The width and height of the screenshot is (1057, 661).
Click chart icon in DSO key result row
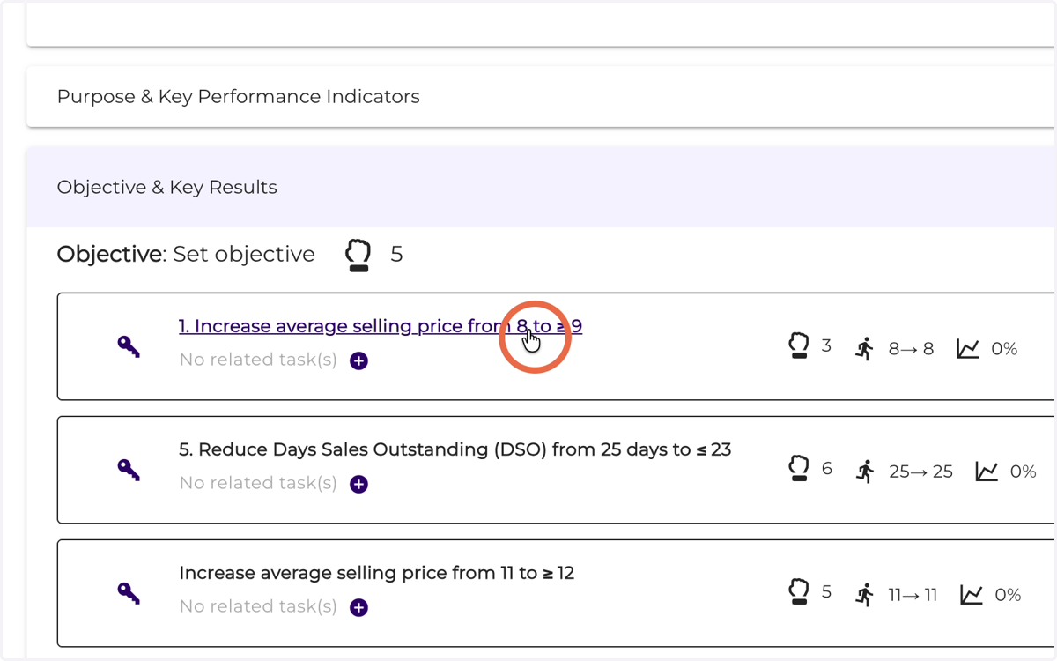click(x=987, y=472)
